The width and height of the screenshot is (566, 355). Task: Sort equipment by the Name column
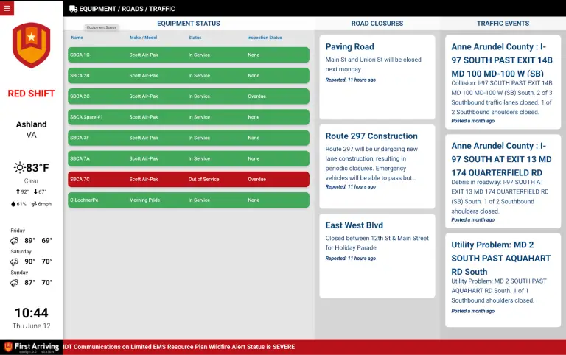point(77,38)
